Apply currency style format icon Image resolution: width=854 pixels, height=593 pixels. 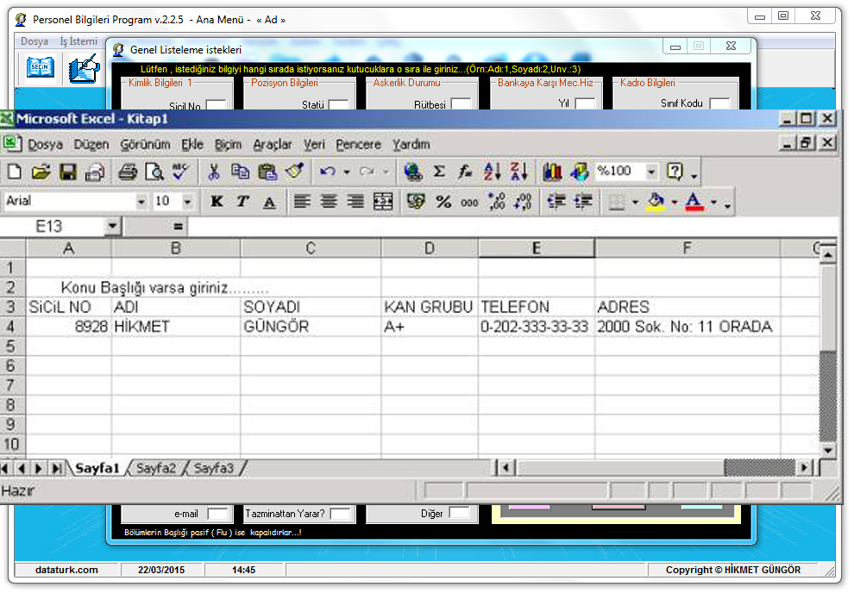pyautogui.click(x=416, y=202)
